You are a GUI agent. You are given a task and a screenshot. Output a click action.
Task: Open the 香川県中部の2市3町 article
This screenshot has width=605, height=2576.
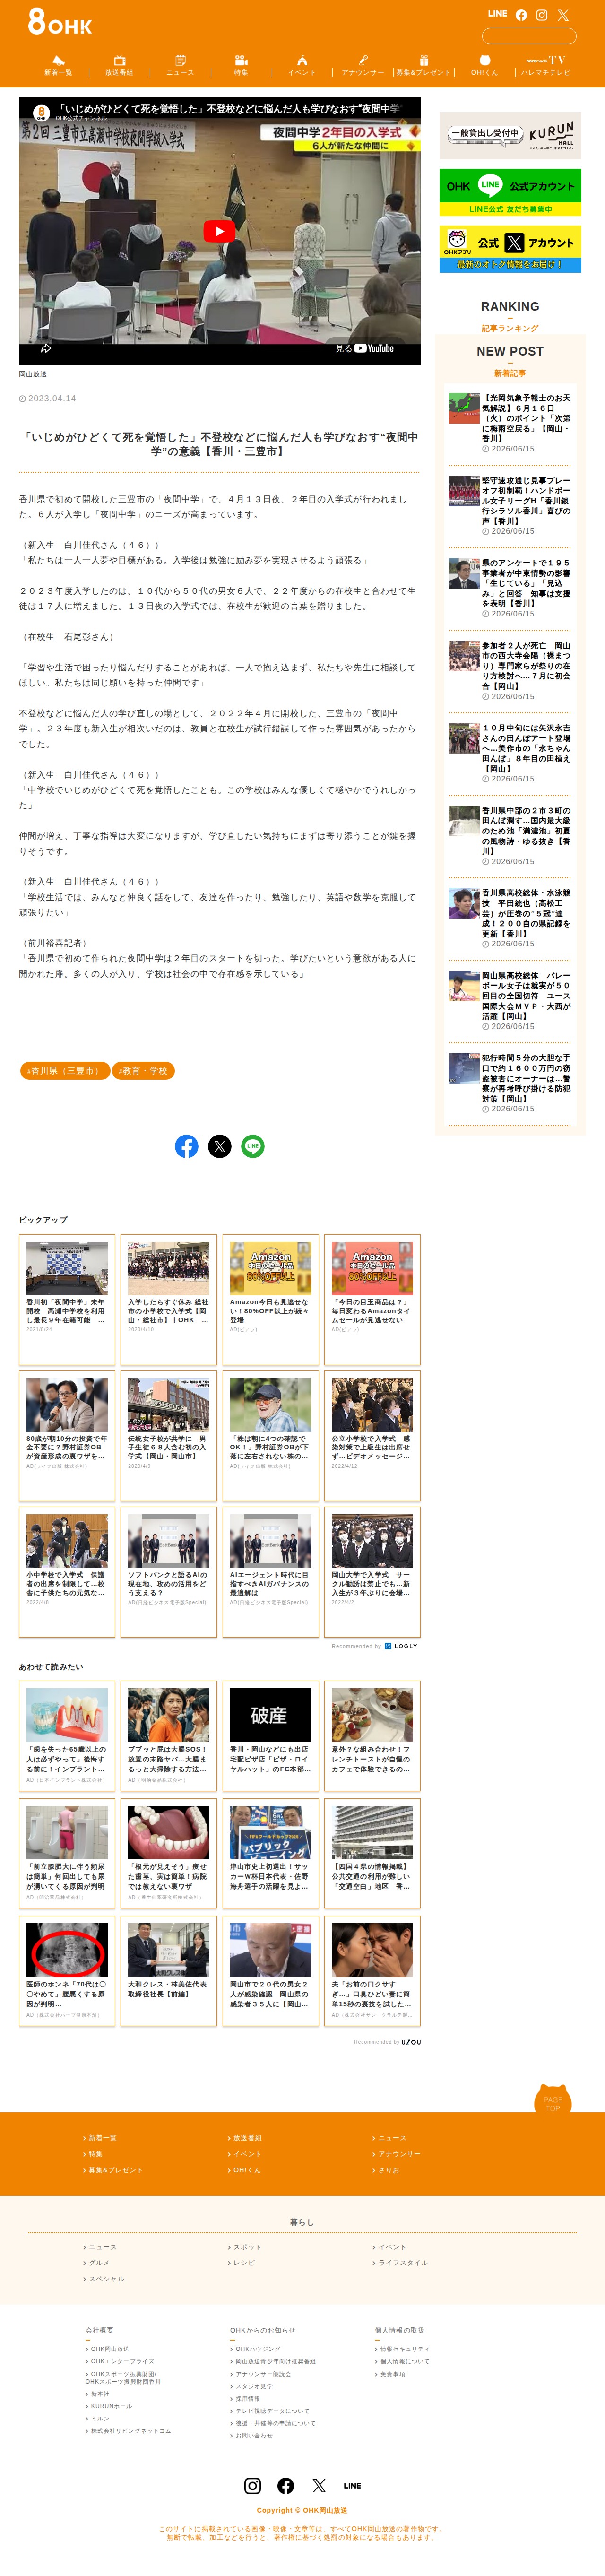tap(510, 835)
